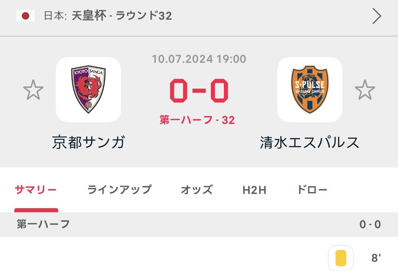Open the 天皇杯 - ラウンド32 league link
This screenshot has width=398, height=271.
click(x=121, y=16)
